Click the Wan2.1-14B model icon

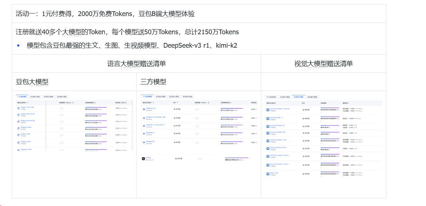pyautogui.click(x=268, y=174)
